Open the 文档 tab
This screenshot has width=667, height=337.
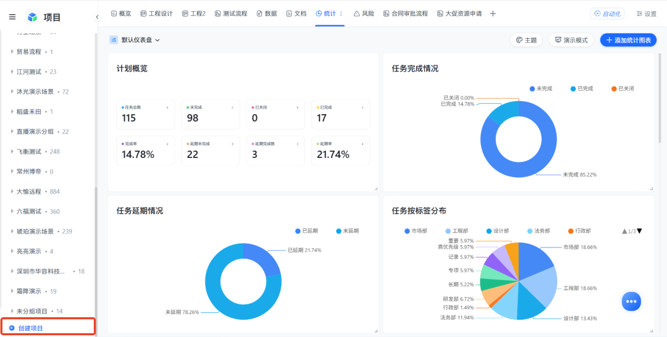tap(296, 14)
